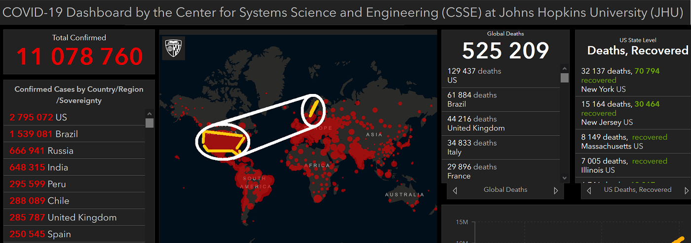This screenshot has height=243, width=691.
Task: Choose Russia in the confirmed cases list
Action: pos(74,151)
